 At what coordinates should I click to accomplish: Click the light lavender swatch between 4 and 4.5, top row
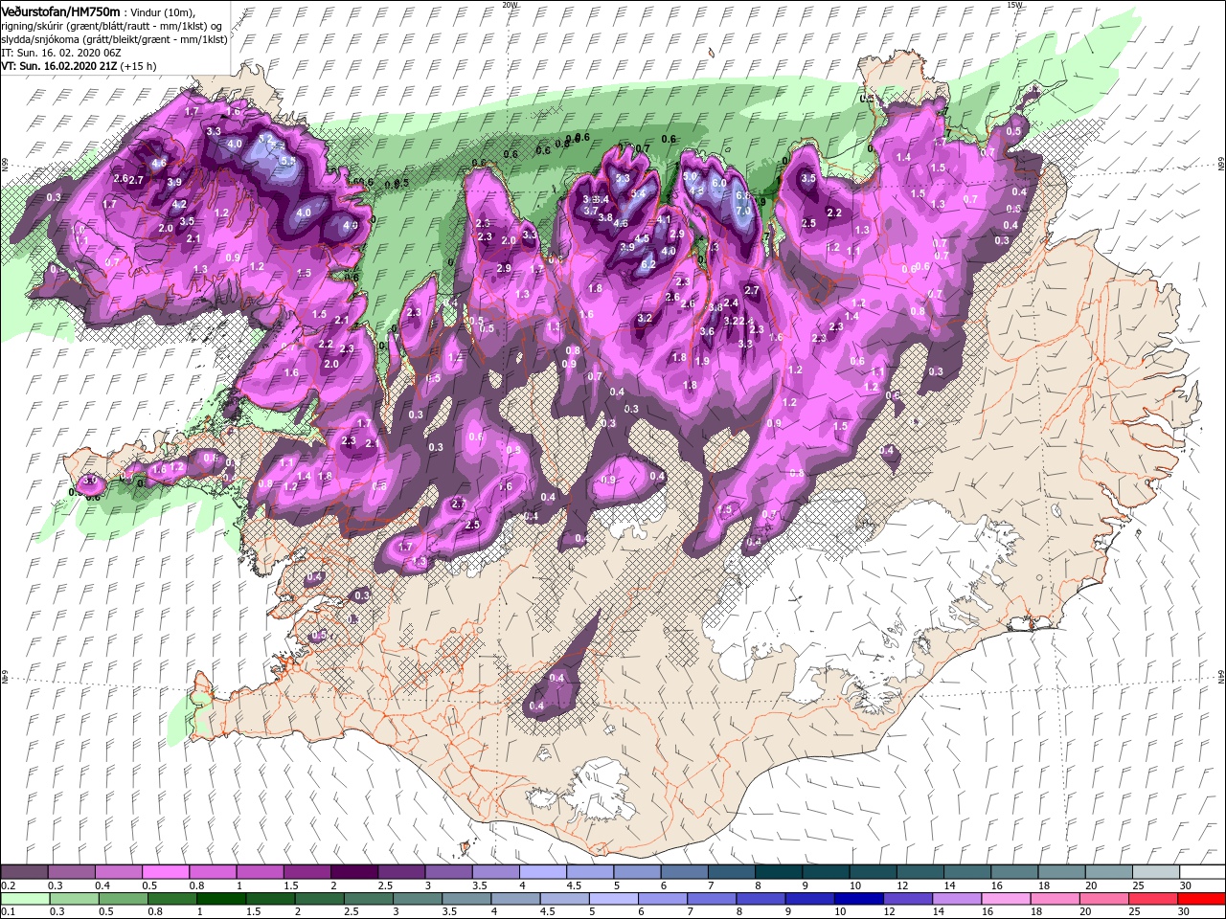[x=542, y=872]
